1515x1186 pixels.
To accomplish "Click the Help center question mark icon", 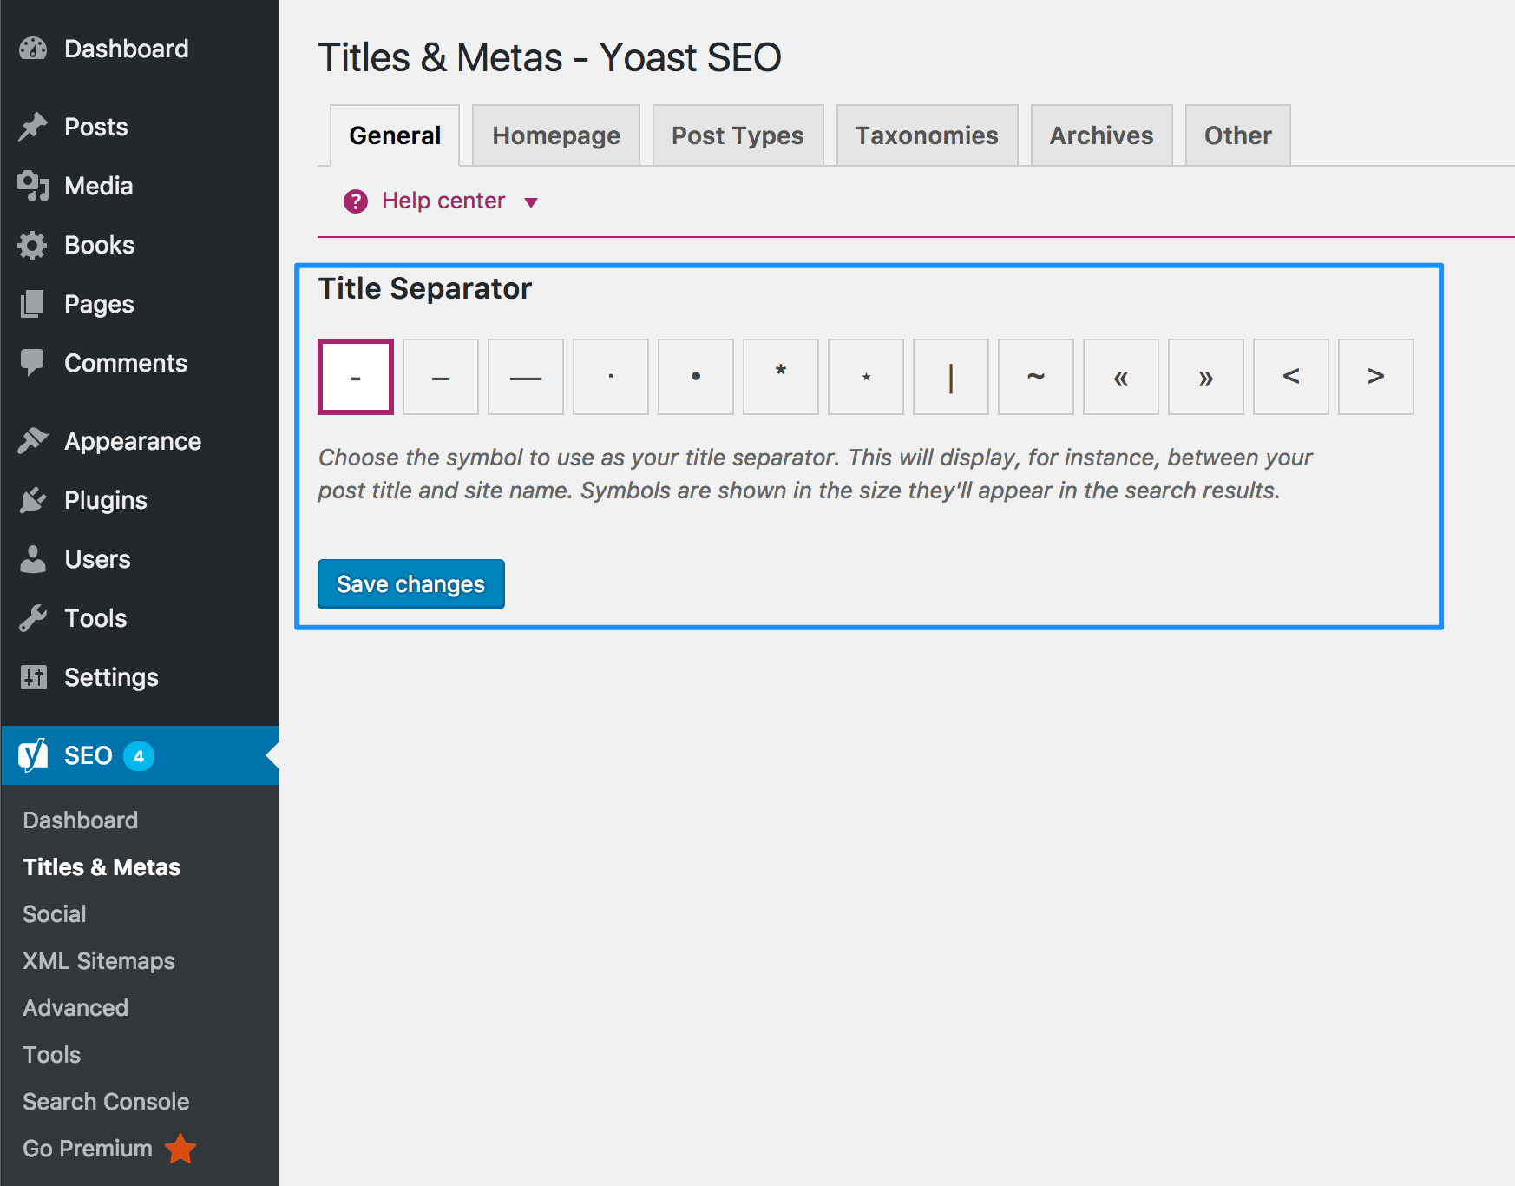I will pyautogui.click(x=356, y=201).
